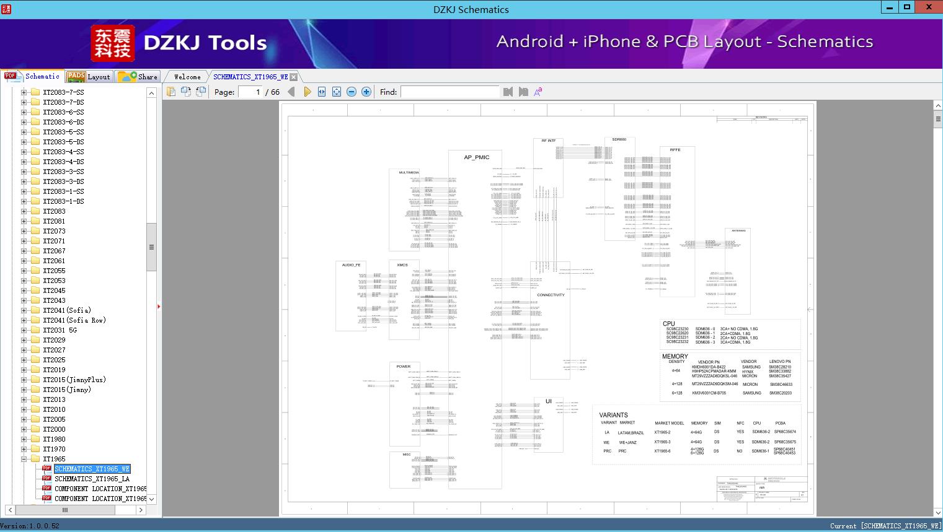Click the document scroll up arrow
943x532 pixels.
[937, 106]
